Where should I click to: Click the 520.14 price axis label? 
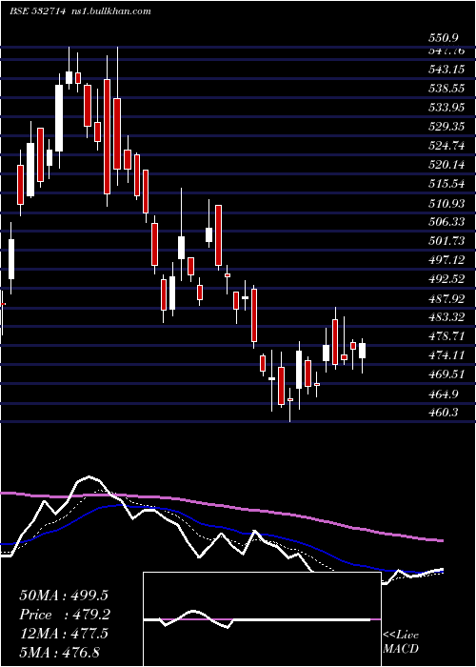446,165
